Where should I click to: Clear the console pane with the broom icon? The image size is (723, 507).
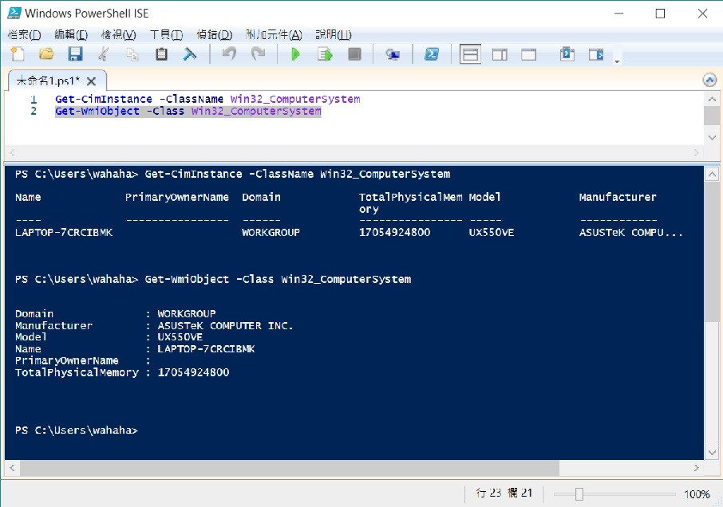tap(189, 54)
